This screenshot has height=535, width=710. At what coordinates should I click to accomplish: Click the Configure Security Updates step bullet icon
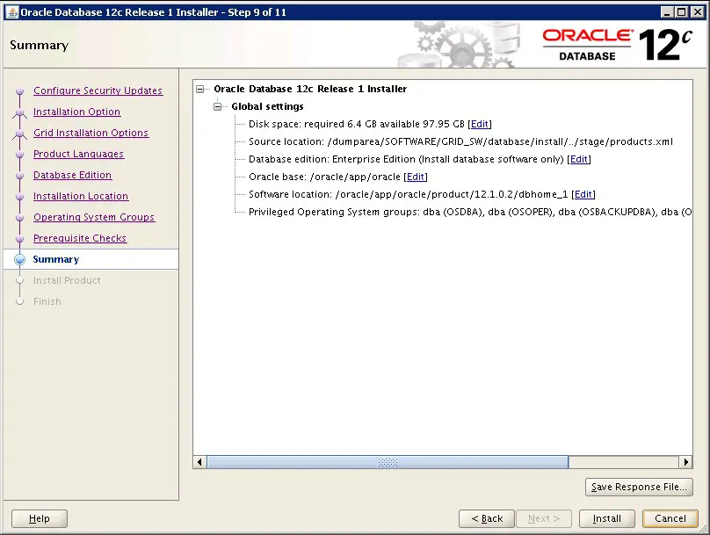[x=19, y=91]
